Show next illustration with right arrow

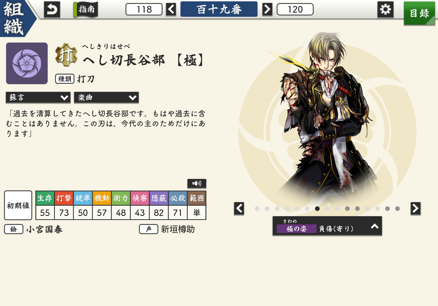click(x=415, y=209)
